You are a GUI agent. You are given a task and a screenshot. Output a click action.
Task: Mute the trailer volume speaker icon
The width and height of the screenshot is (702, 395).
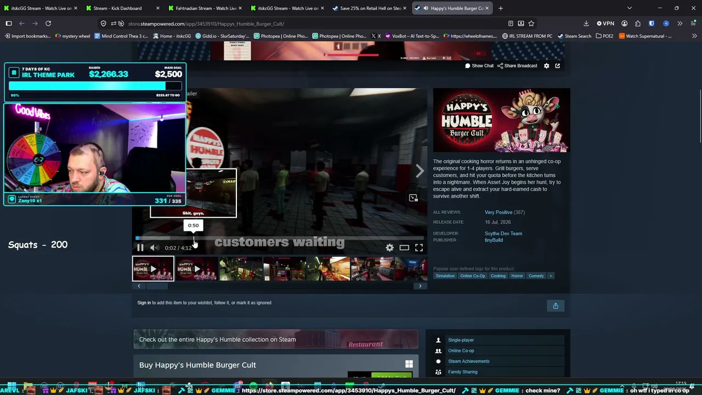click(x=155, y=248)
